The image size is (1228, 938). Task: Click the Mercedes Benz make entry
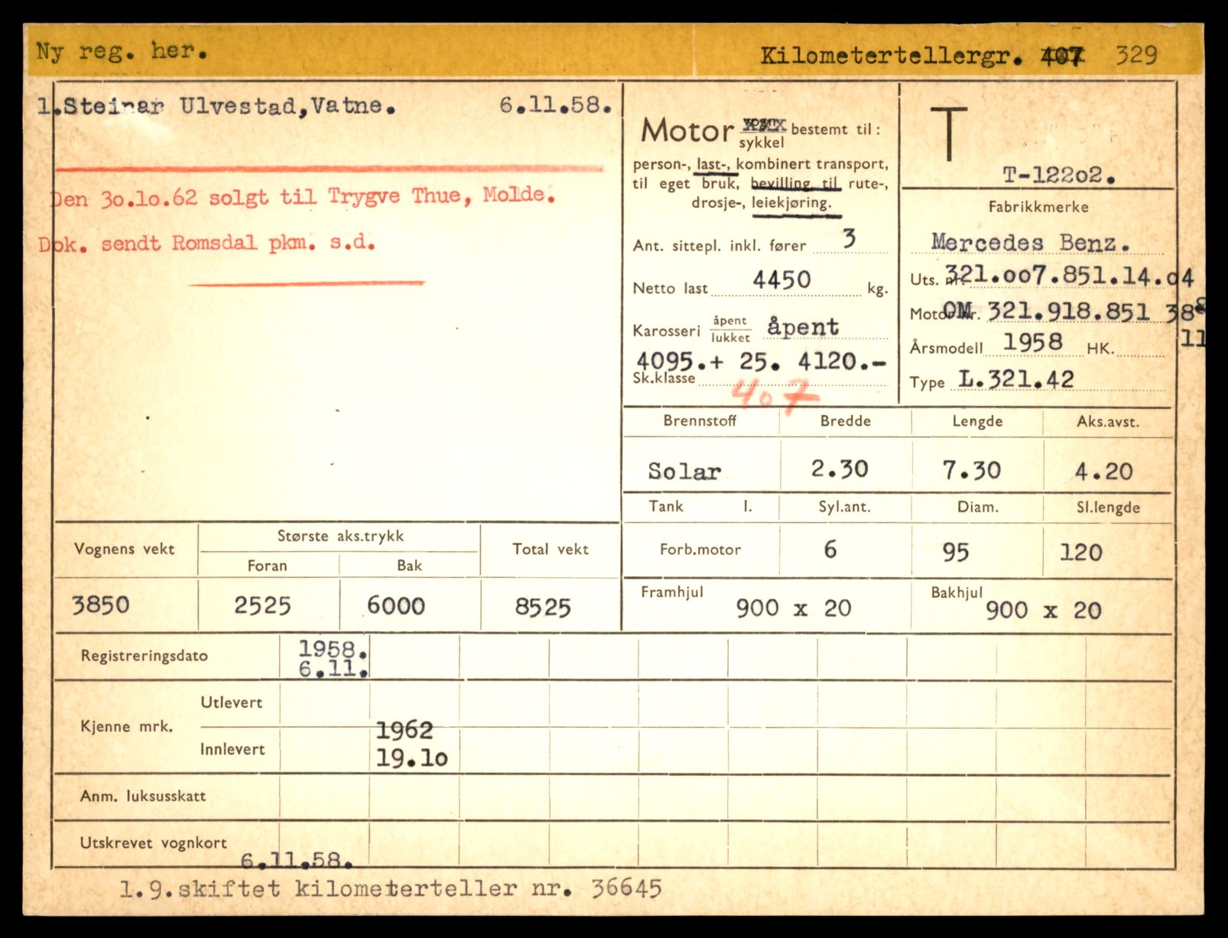click(x=1030, y=242)
